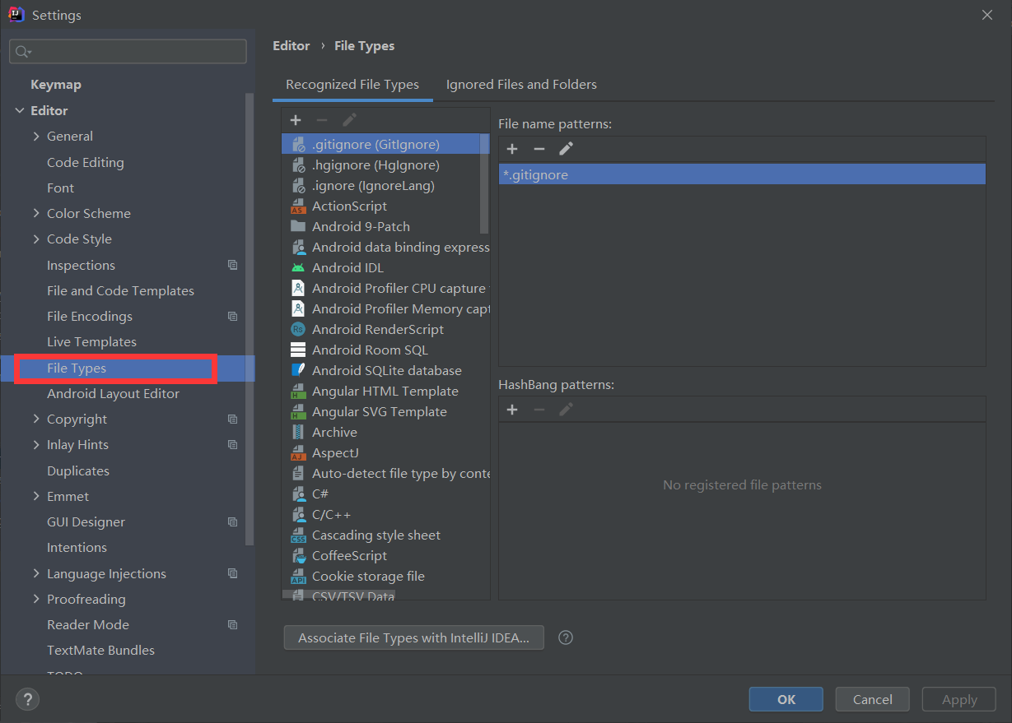Click the Editor breadcrumb link
1012x723 pixels.
pyautogui.click(x=291, y=46)
